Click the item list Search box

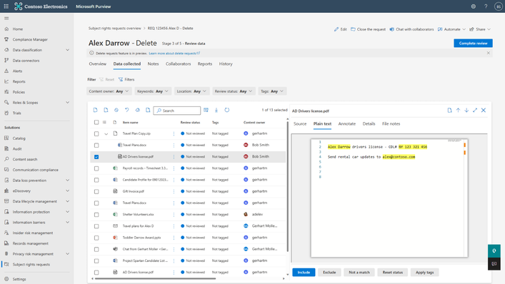tap(177, 111)
